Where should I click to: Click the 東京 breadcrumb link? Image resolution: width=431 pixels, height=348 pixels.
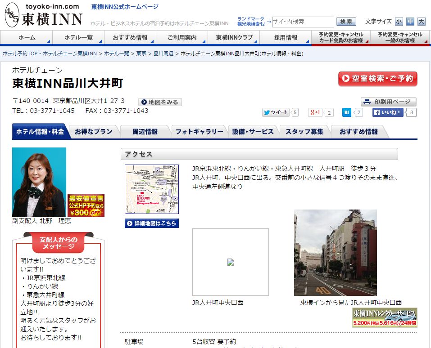[141, 54]
